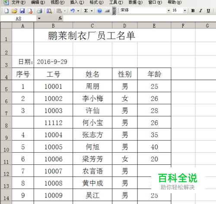The width and height of the screenshot is (216, 204).
Task: Open the 编辑 (Edit) menu
Action: pos(38,2)
